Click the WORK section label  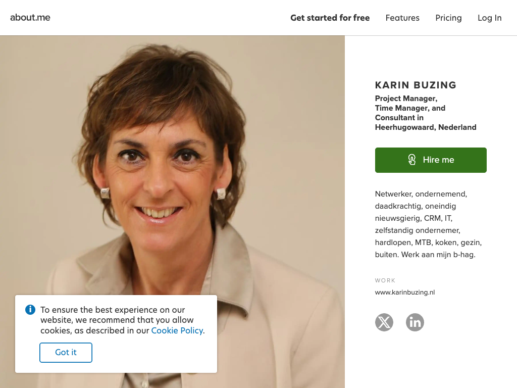point(385,280)
